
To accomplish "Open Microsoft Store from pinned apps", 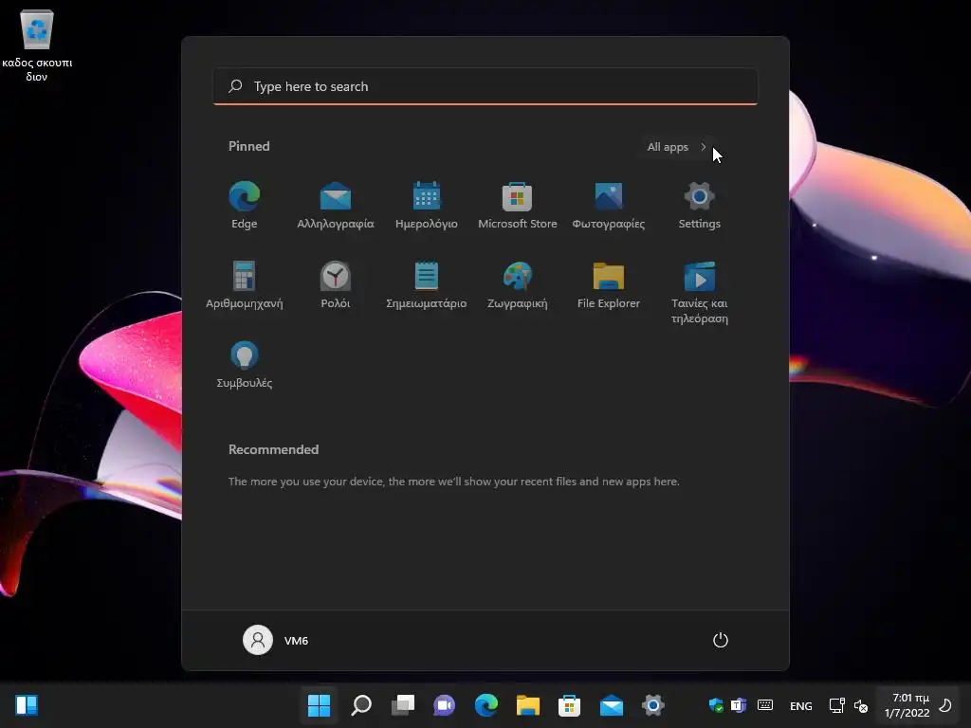I will [517, 206].
